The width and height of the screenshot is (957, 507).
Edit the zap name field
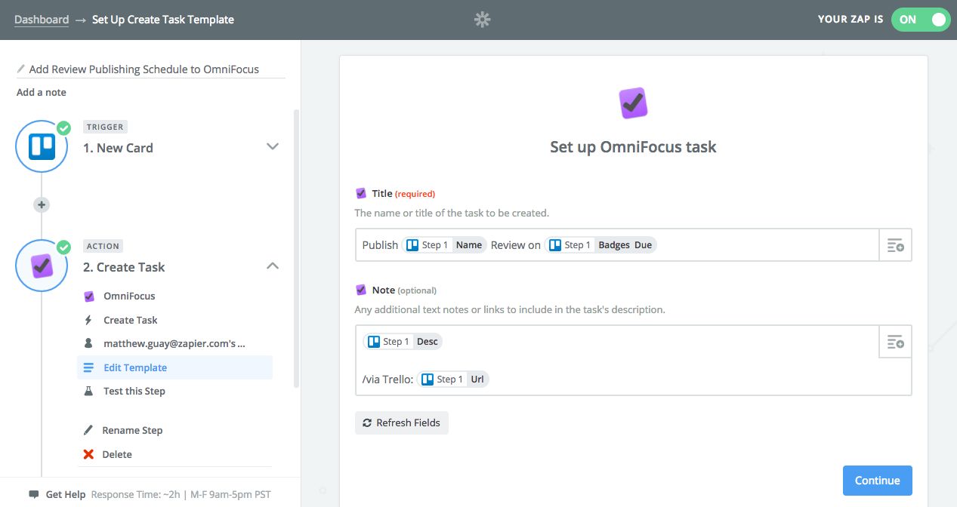tap(151, 69)
